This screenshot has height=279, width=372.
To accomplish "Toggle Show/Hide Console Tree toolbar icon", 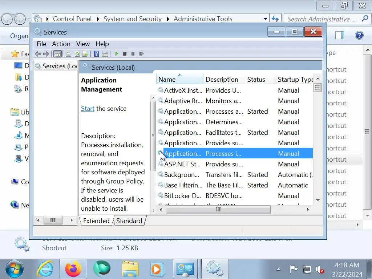I will click(57, 54).
